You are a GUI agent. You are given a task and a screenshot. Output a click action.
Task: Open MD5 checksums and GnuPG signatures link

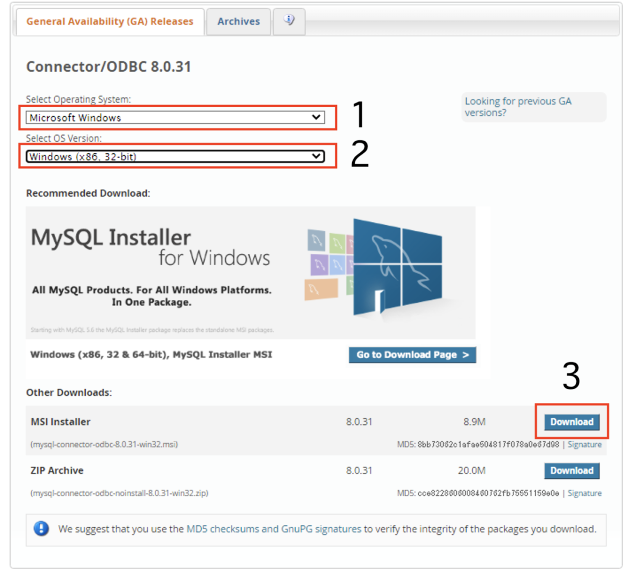(274, 529)
